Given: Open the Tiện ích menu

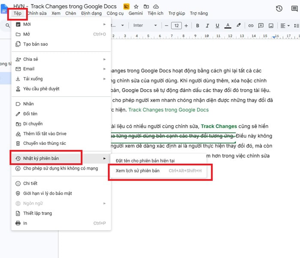Looking at the screenshot, I should [155, 13].
